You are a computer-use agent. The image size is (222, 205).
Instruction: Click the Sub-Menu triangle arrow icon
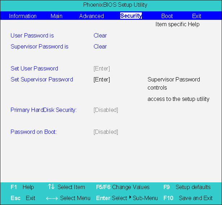[x=130, y=197]
